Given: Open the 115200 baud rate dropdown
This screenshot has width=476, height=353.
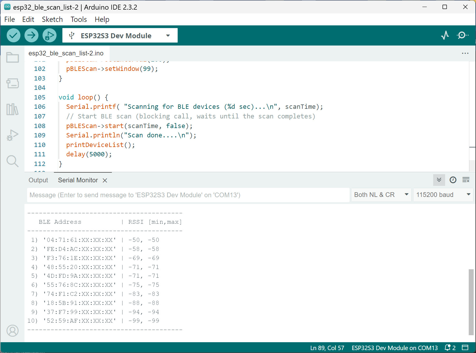Looking at the screenshot, I should click(443, 195).
